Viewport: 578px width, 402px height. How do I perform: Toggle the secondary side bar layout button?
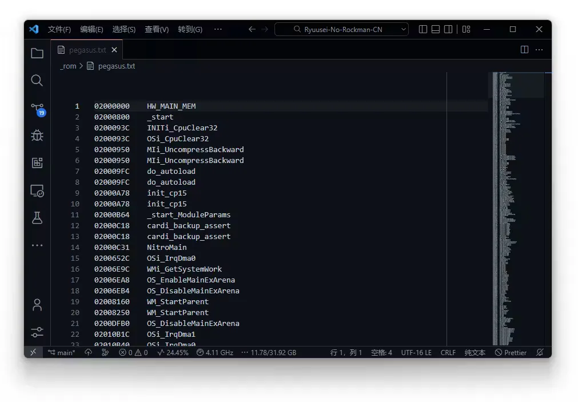(448, 29)
